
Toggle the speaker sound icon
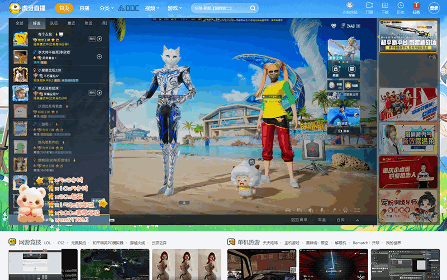click(311, 210)
